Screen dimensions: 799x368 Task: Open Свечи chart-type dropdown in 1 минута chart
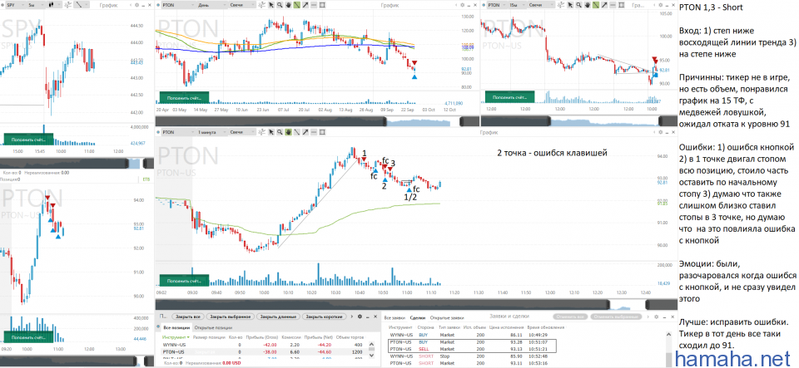coord(242,132)
